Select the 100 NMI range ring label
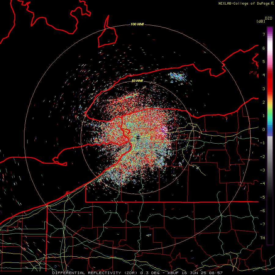This screenshot has width=275, height=275. pyautogui.click(x=137, y=24)
